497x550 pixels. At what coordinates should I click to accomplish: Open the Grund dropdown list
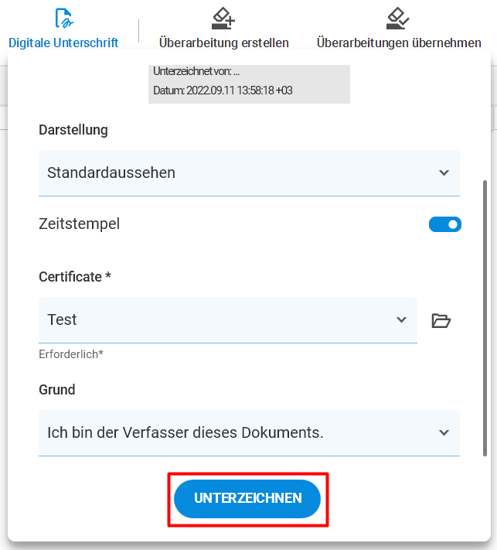pos(249,433)
